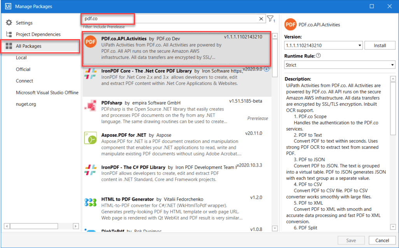The width and height of the screenshot is (399, 248).
Task: Click the sidebar horizontal scrollbar thumb
Action: (34, 226)
